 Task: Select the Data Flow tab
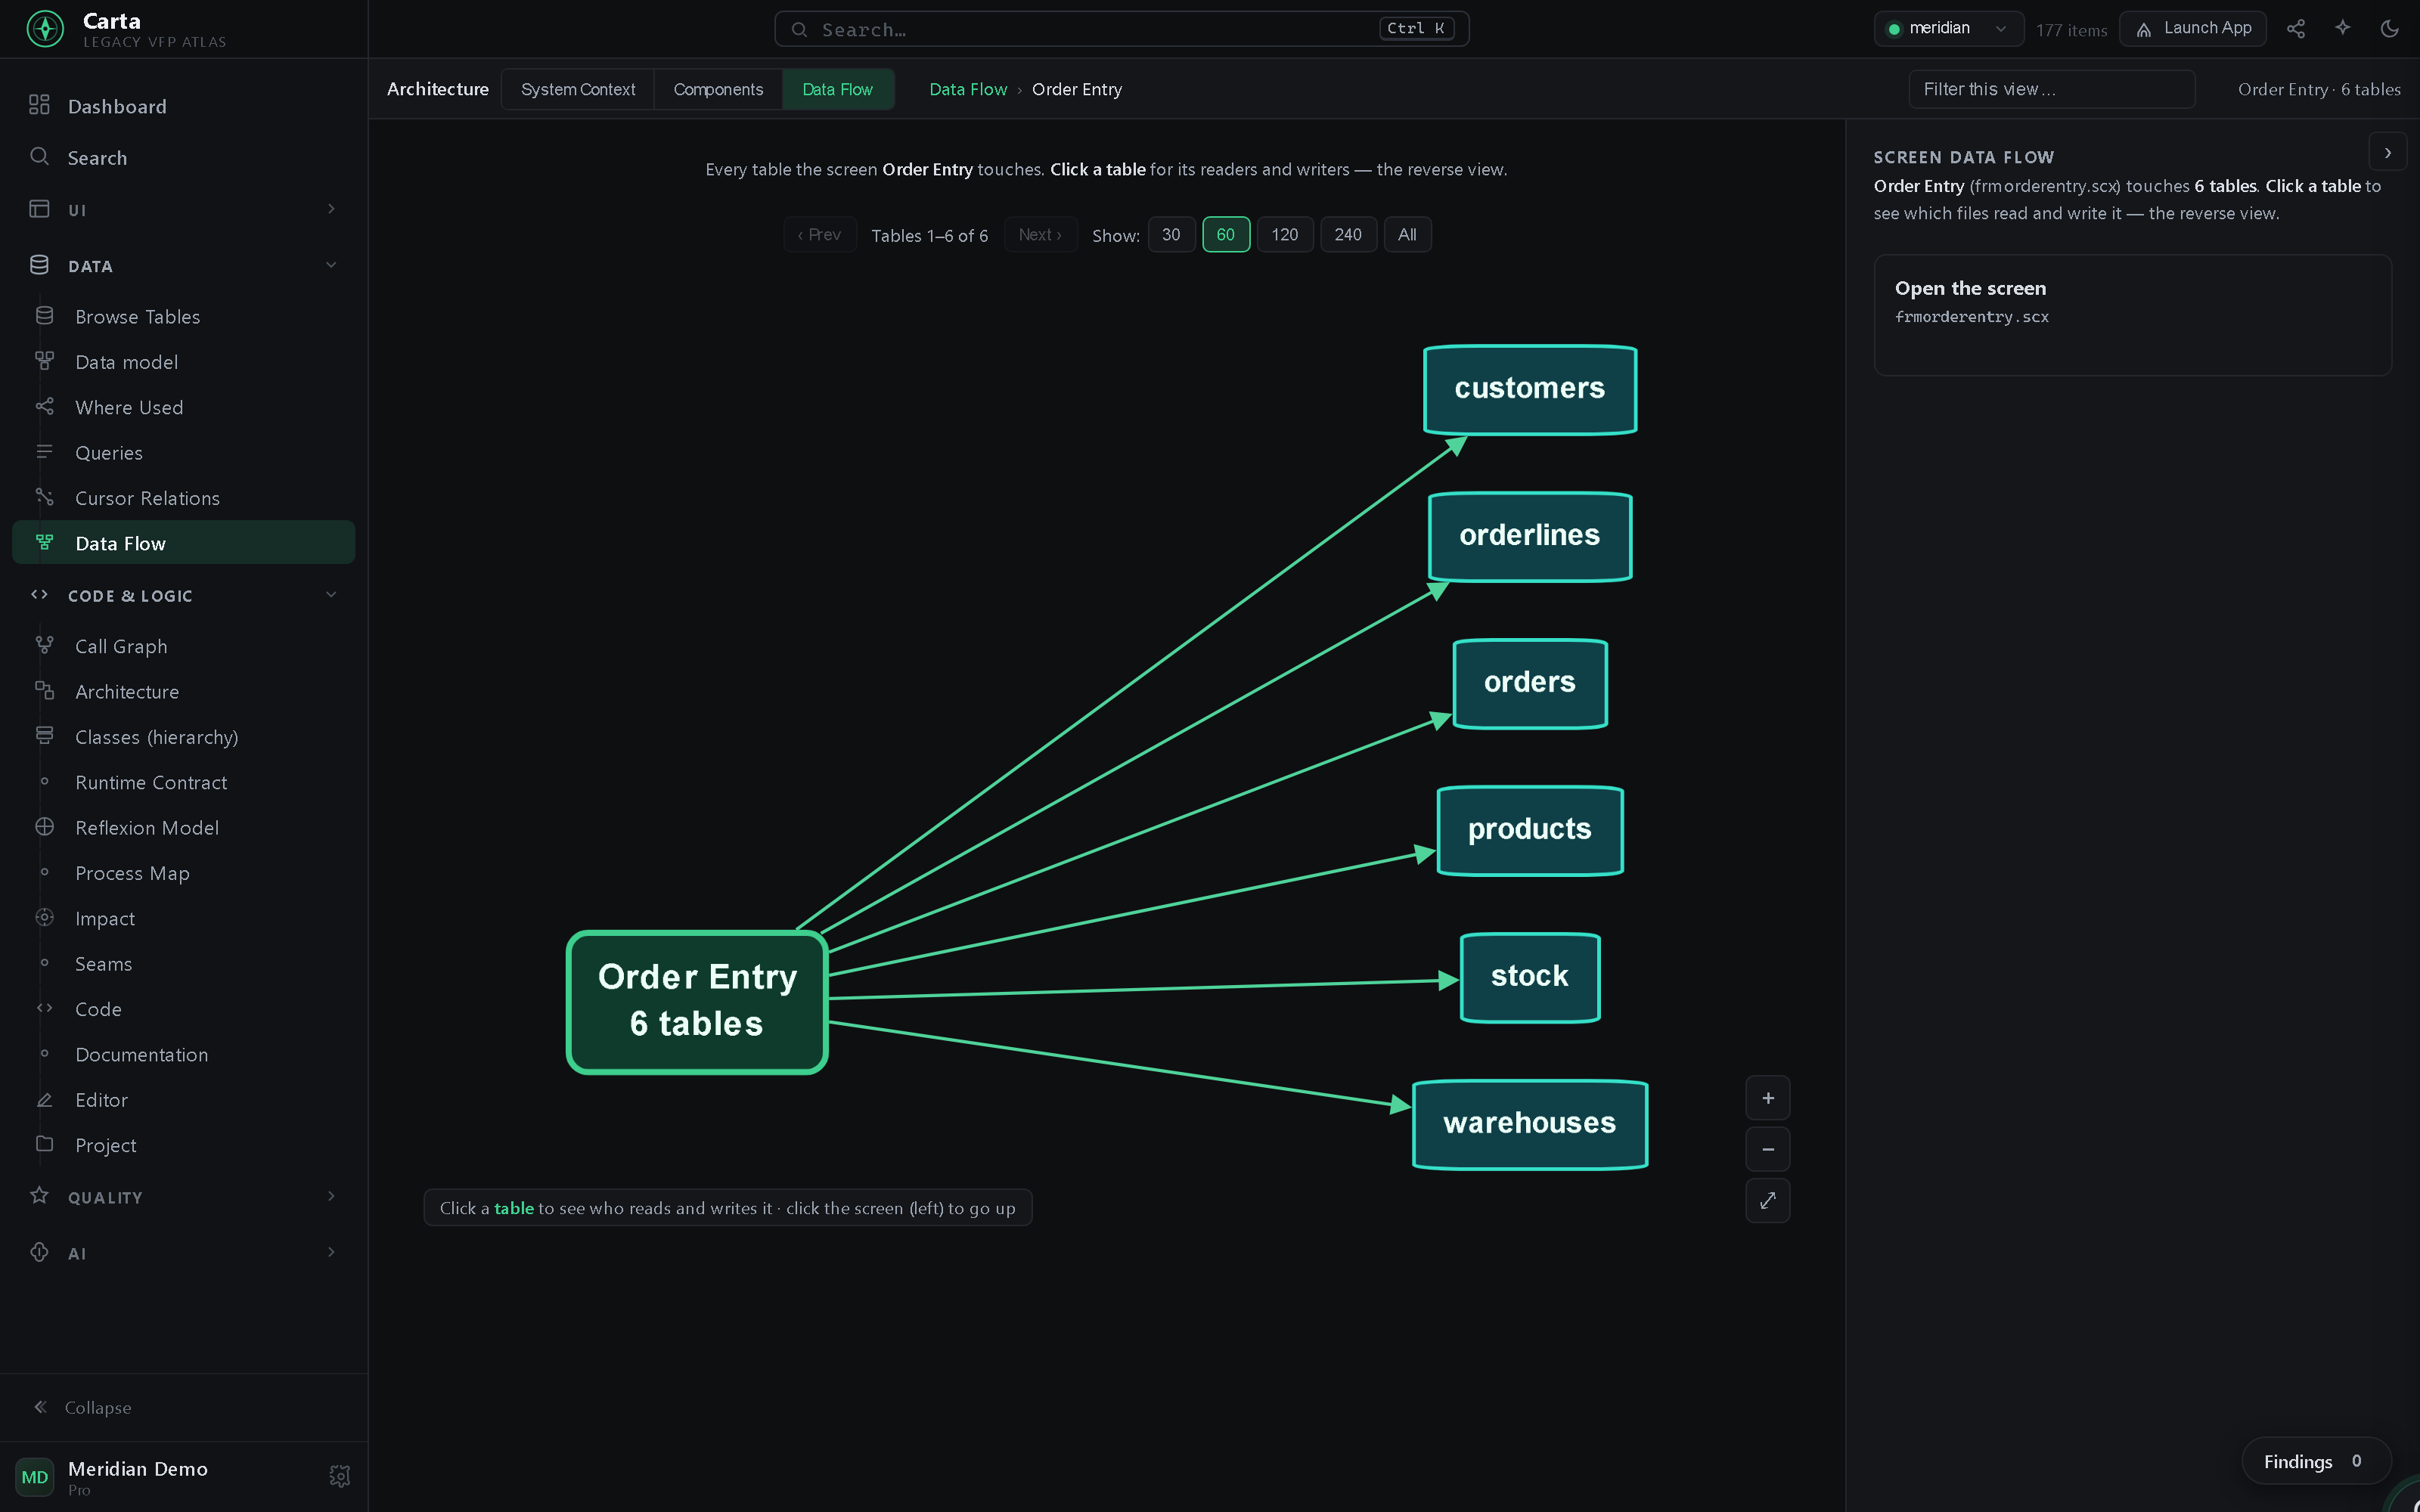pos(837,89)
